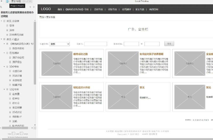Image resolution: width=213 pixels, height=140 pixels.
Task: Open the 活动详情 page in tree
Action: 17,76
